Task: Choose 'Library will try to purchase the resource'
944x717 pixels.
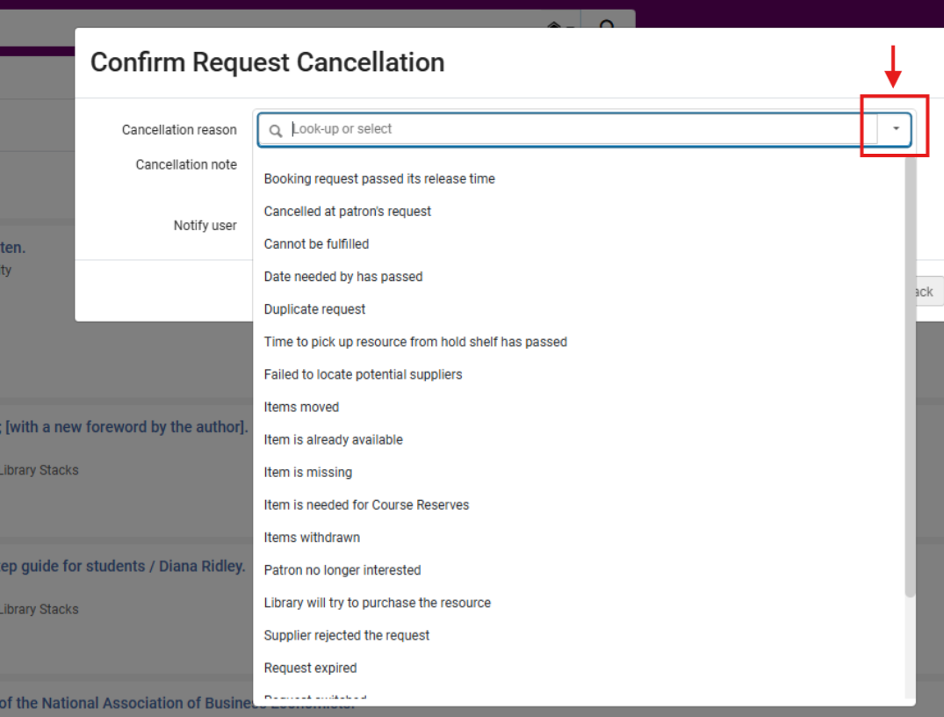Action: pos(377,602)
